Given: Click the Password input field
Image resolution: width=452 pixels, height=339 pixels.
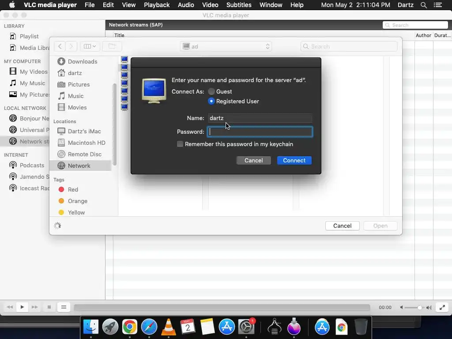Looking at the screenshot, I should 260,132.
